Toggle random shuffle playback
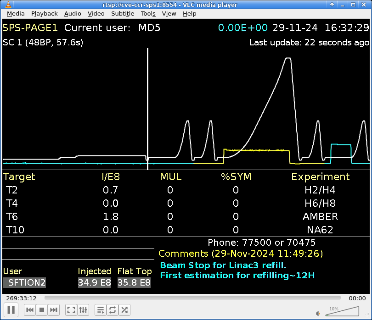Viewport: 372px width, 320px height. (124, 310)
